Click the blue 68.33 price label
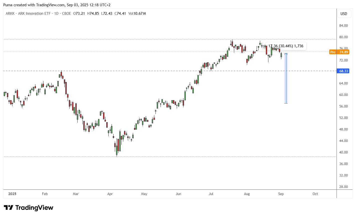 click(344, 71)
